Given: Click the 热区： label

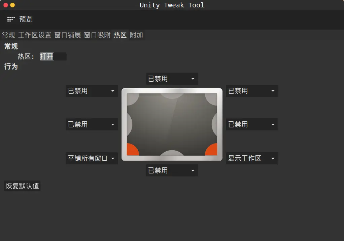Looking at the screenshot, I should click(x=26, y=56).
